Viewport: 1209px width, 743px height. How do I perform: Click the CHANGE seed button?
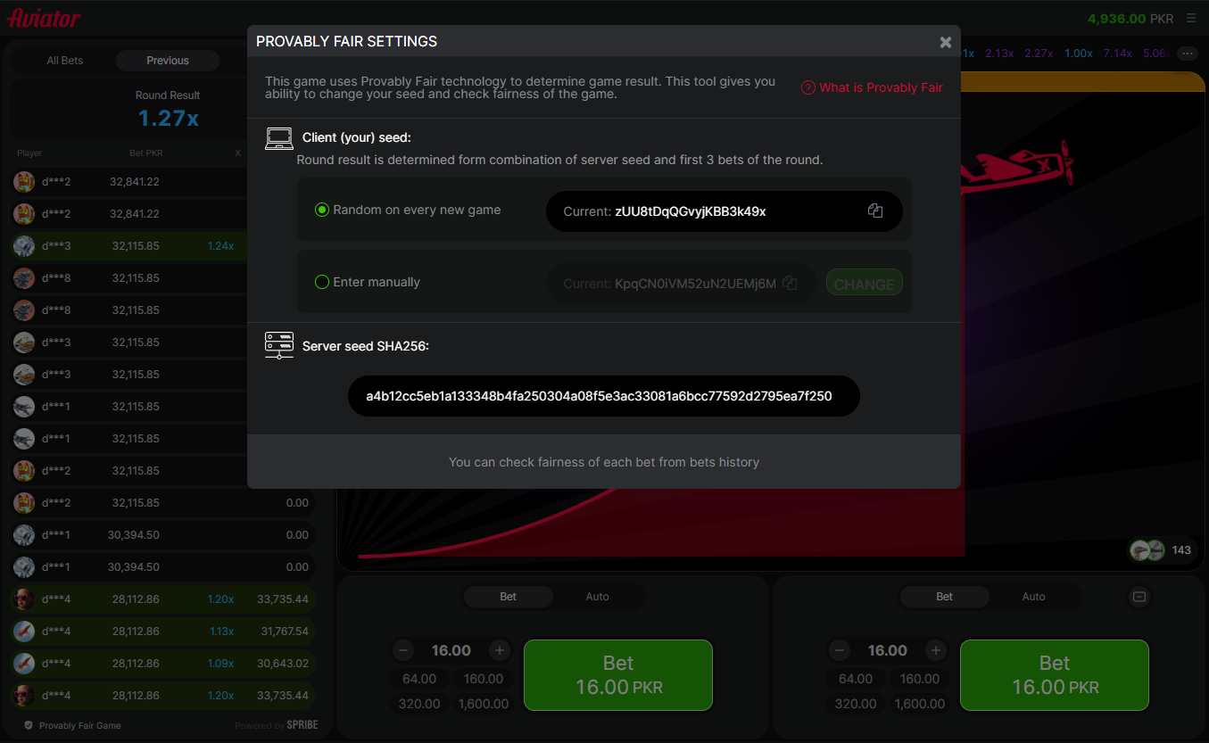point(864,283)
